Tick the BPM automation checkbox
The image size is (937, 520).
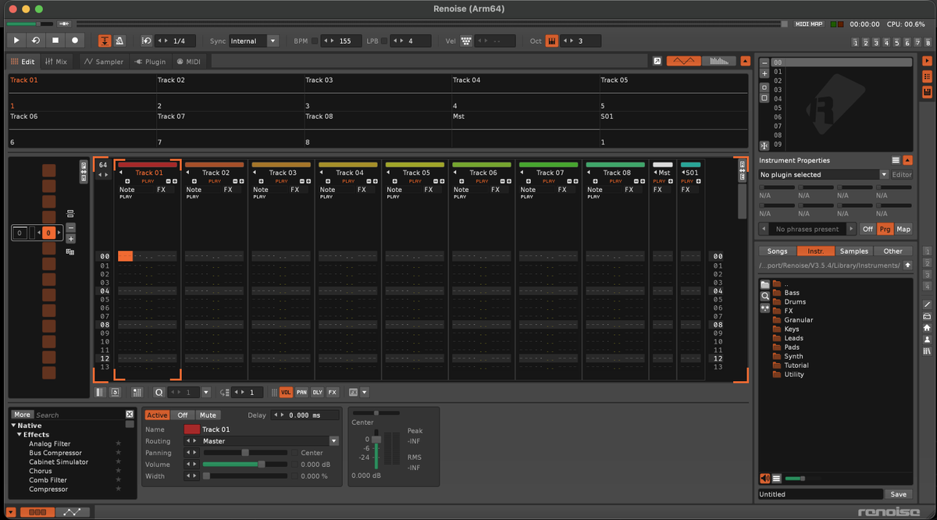click(315, 41)
